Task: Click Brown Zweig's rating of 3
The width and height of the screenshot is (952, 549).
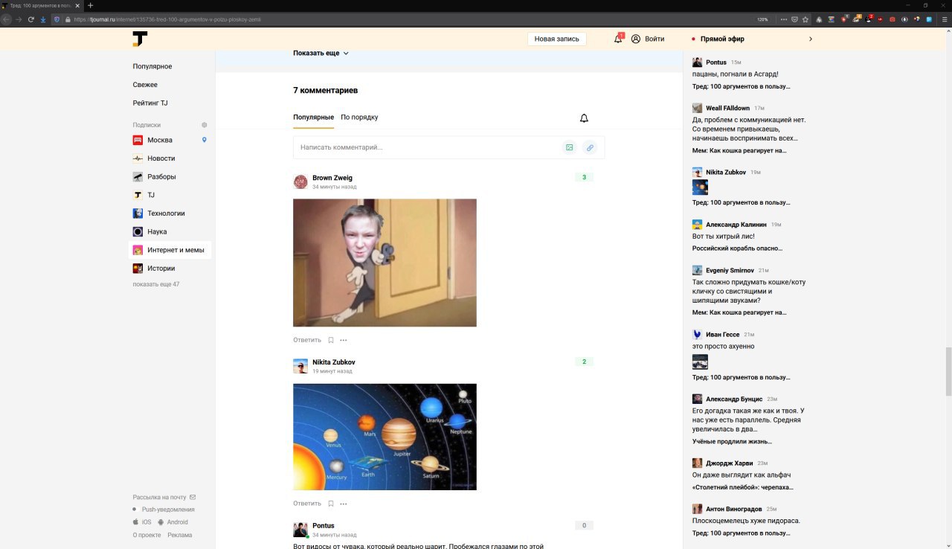Action: 584,177
